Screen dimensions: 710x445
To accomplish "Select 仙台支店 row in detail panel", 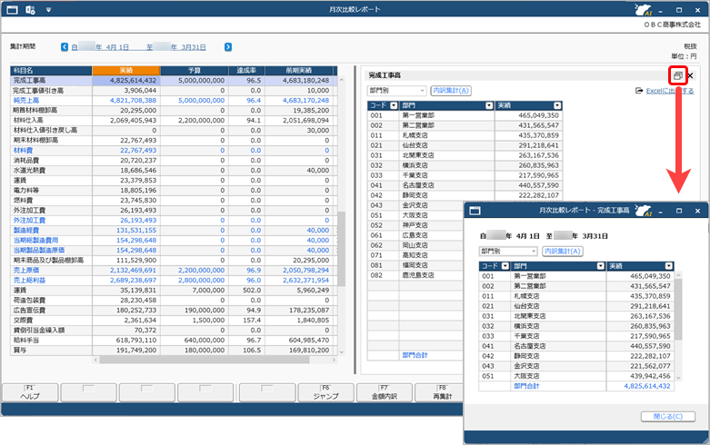I will [x=465, y=145].
